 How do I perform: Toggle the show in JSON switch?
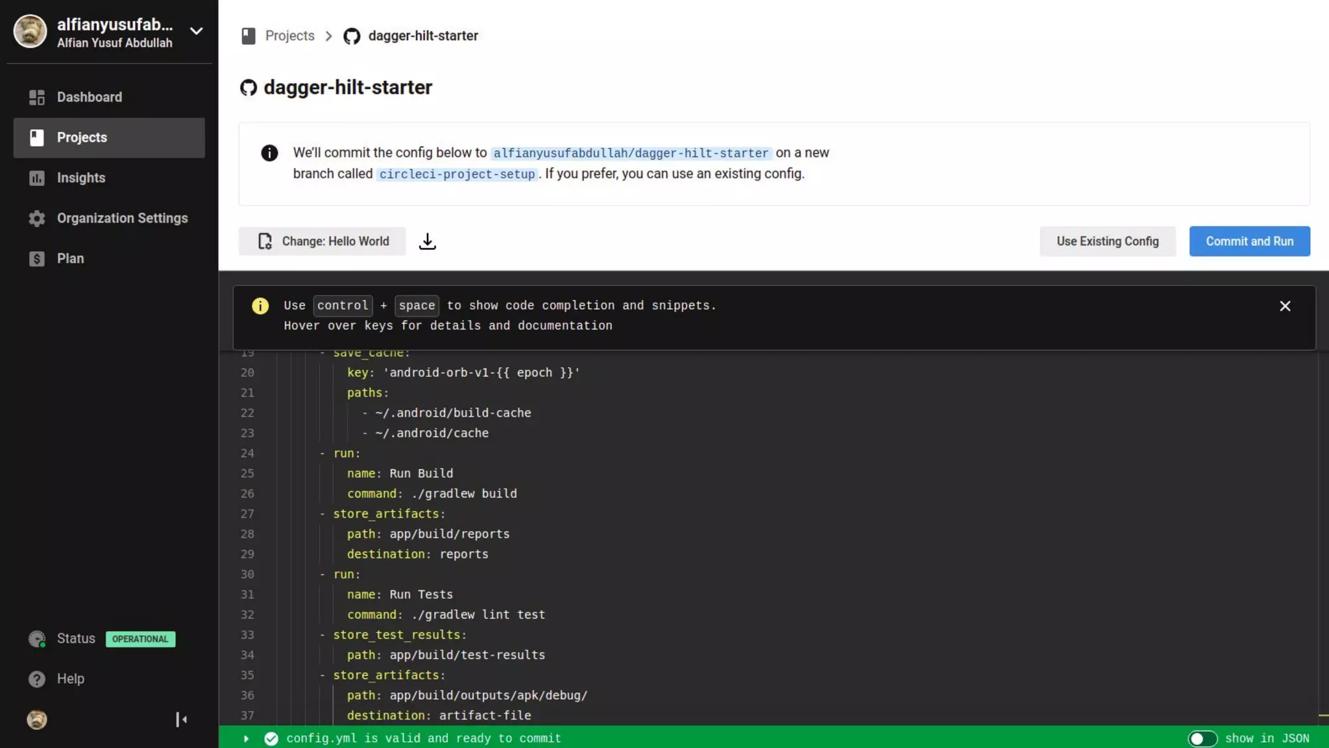click(1202, 738)
